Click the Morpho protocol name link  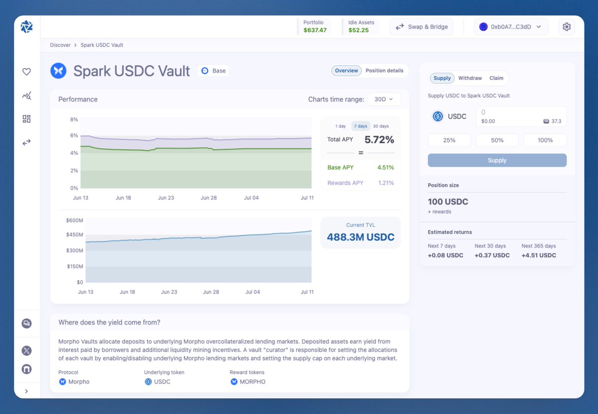coord(79,382)
